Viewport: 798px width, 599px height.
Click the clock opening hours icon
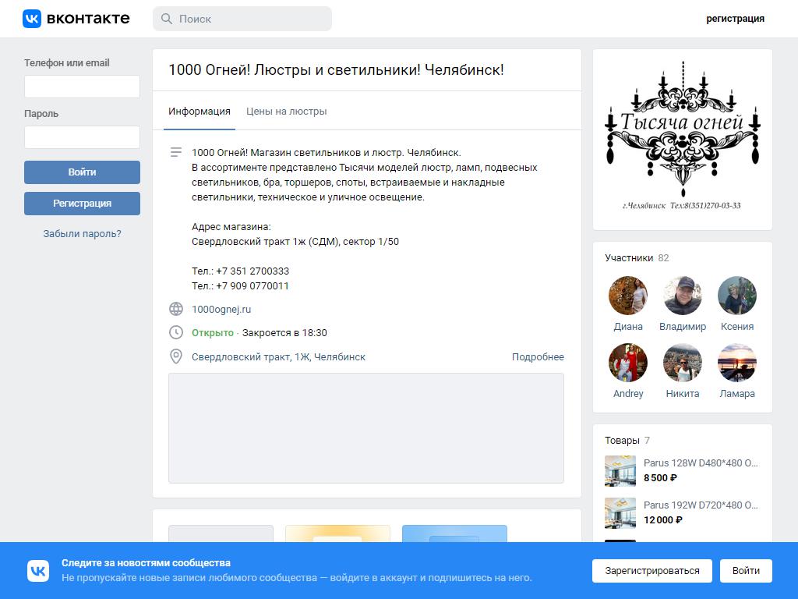(176, 332)
